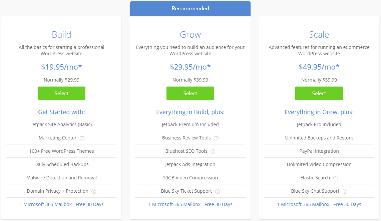
Task: Click 'Everything in Grow, plus:' heading
Action: [319, 112]
